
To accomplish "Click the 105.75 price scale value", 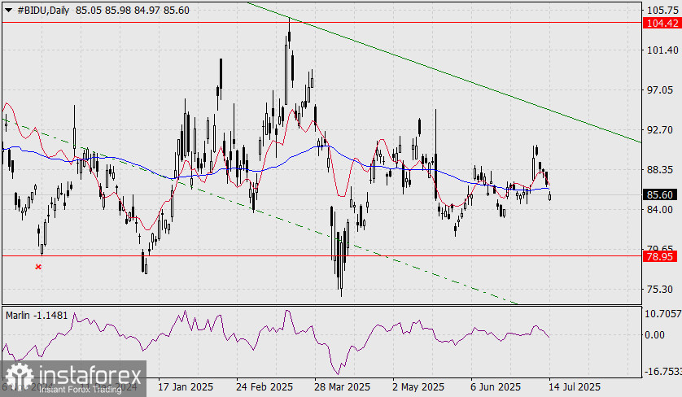I will 662,11.
